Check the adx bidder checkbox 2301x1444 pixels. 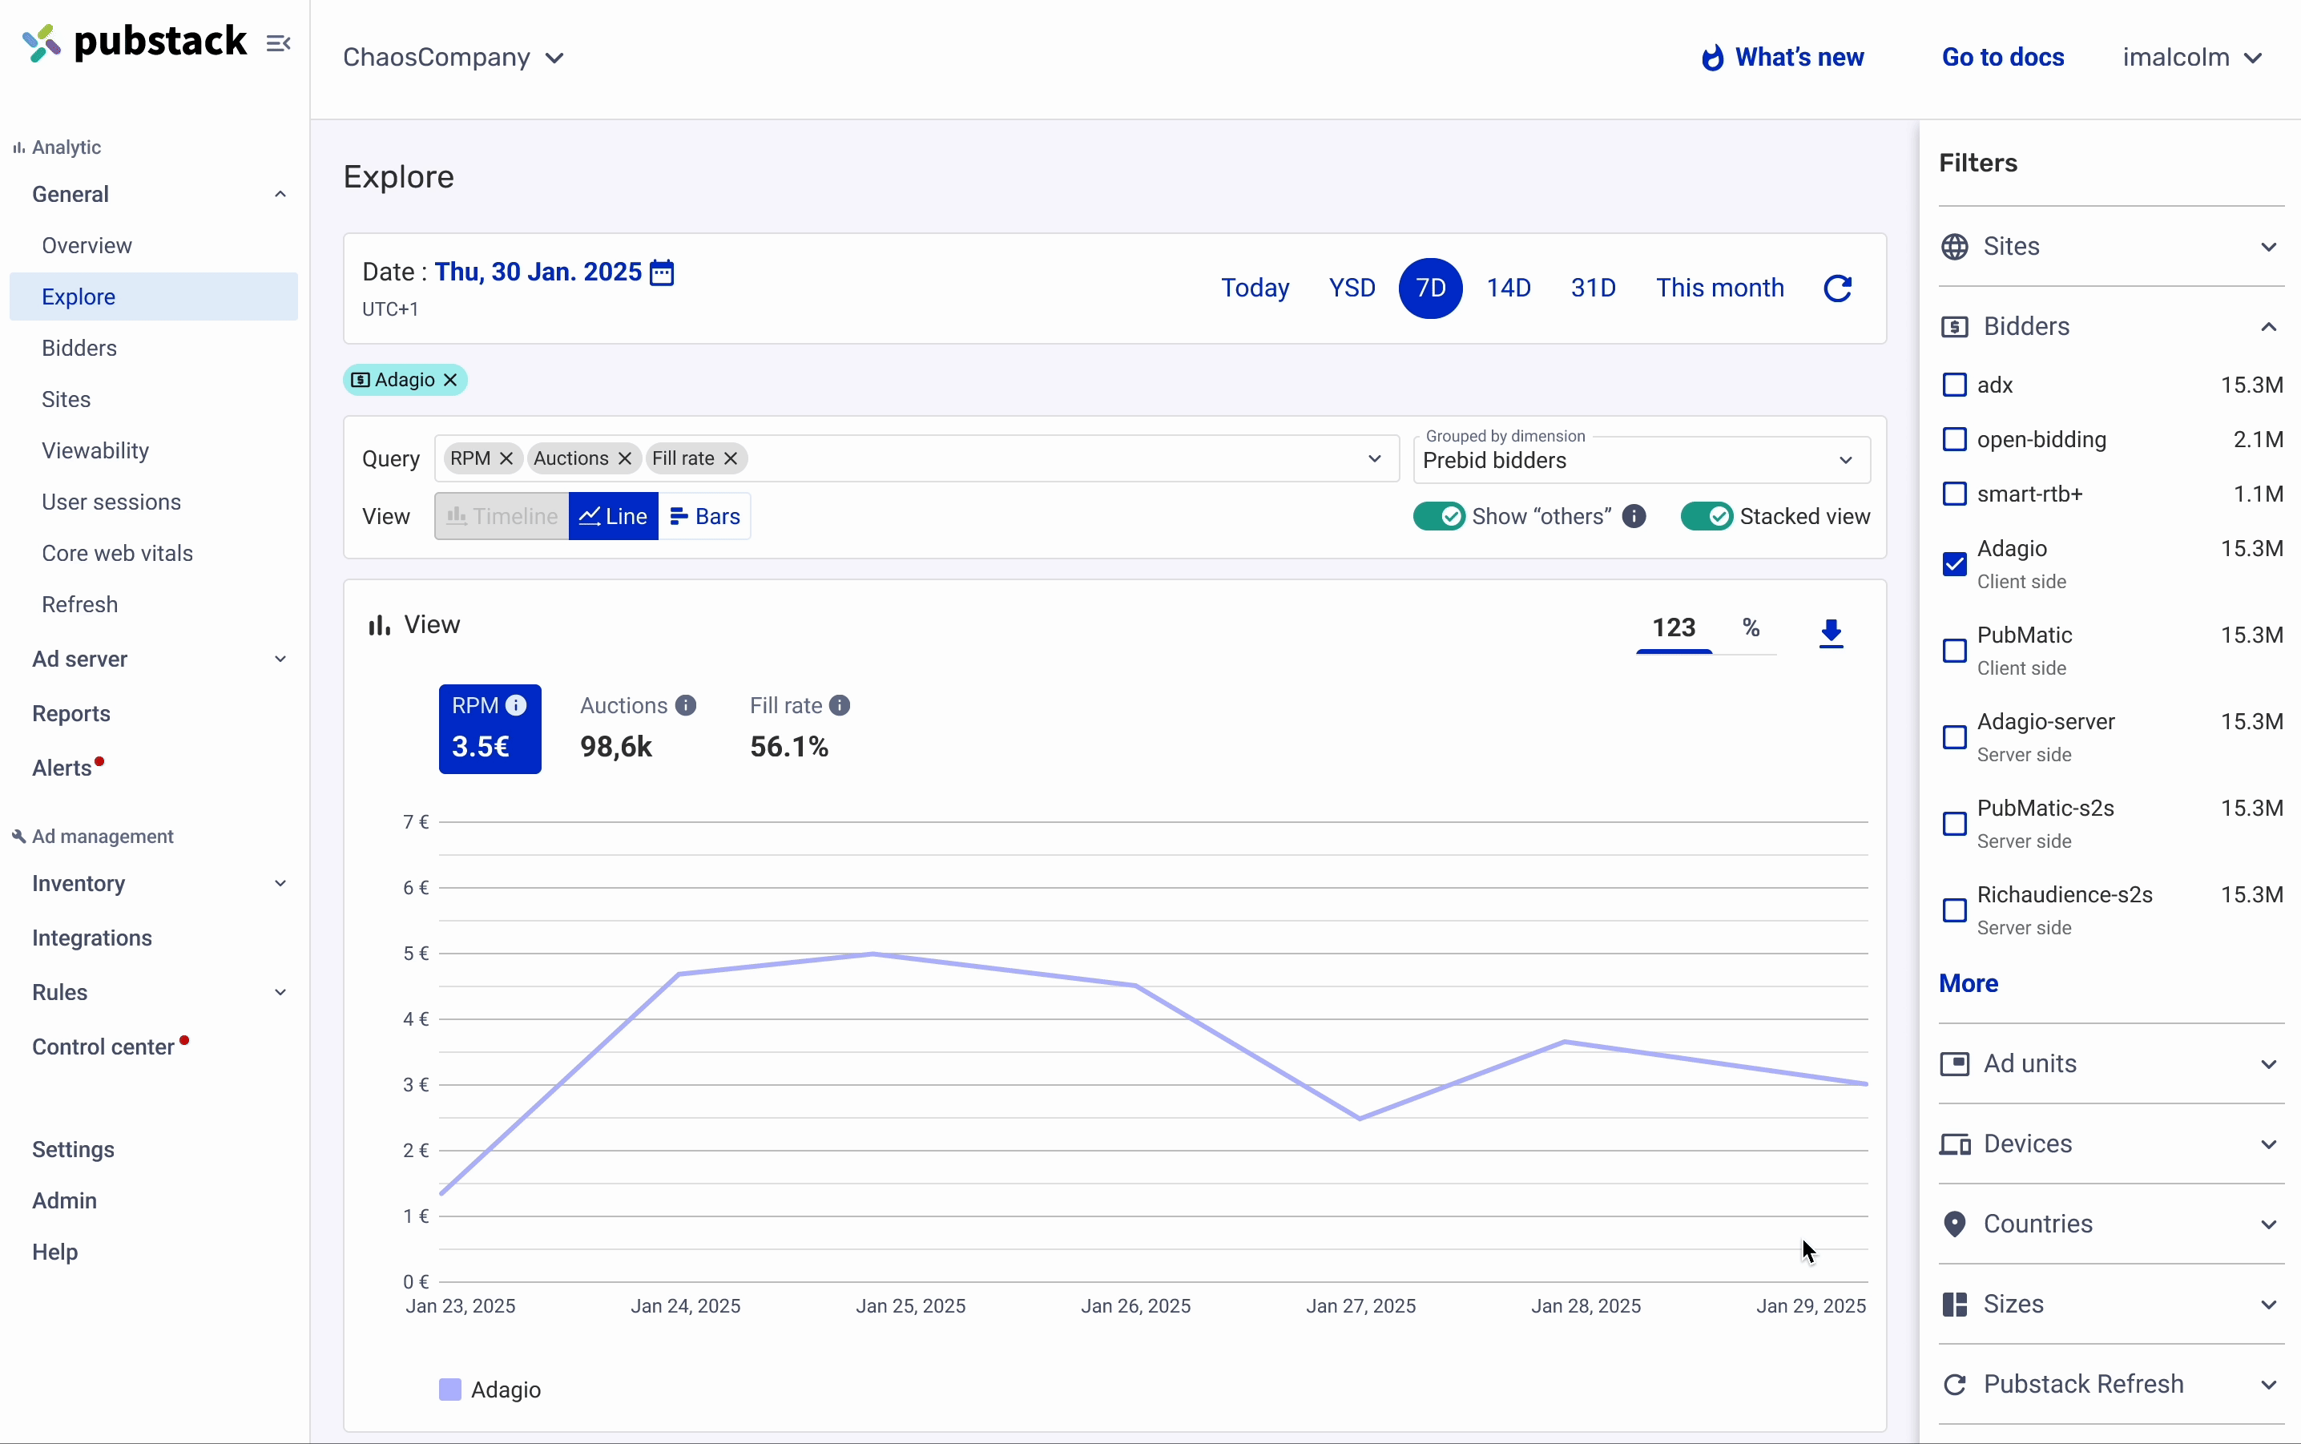click(1956, 385)
